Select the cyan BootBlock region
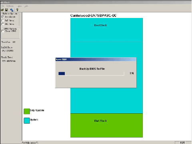The width and height of the screenshot is (192, 144). (106, 30)
